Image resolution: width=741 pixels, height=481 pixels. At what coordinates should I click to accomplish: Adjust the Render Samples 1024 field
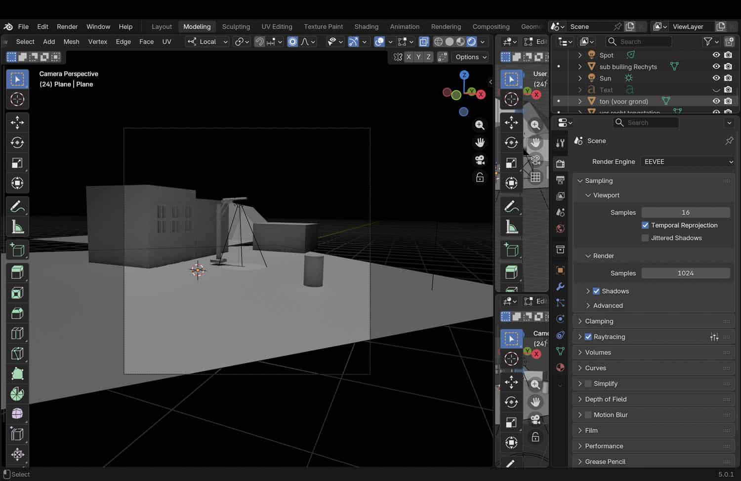685,273
